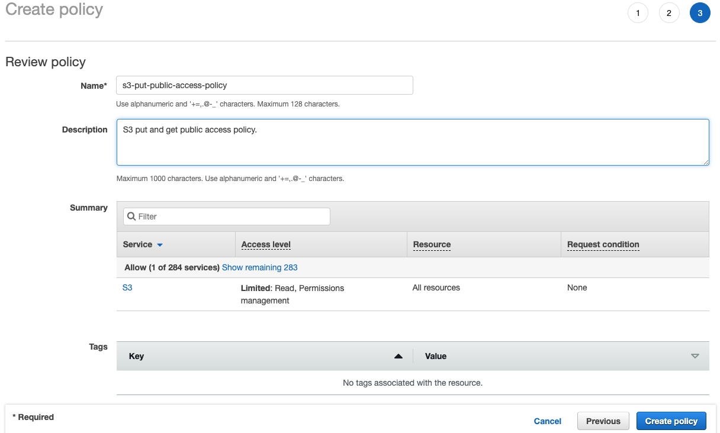Screen dimensions: 720x433
Task: Click the Request condition column header
Action: tap(603, 244)
